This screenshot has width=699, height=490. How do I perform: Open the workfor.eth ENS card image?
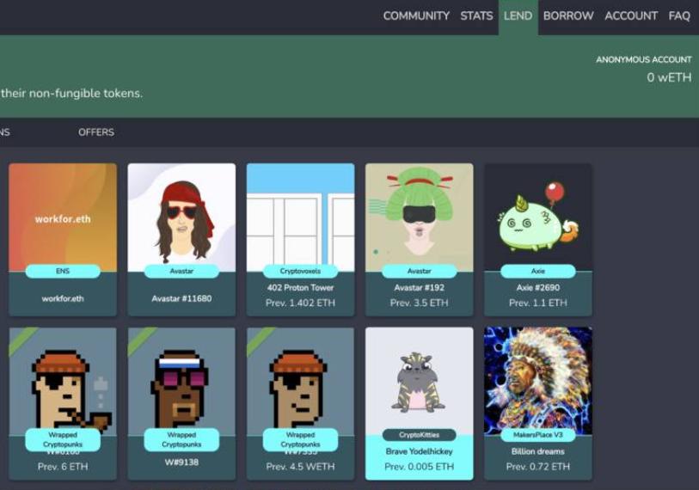(63, 215)
